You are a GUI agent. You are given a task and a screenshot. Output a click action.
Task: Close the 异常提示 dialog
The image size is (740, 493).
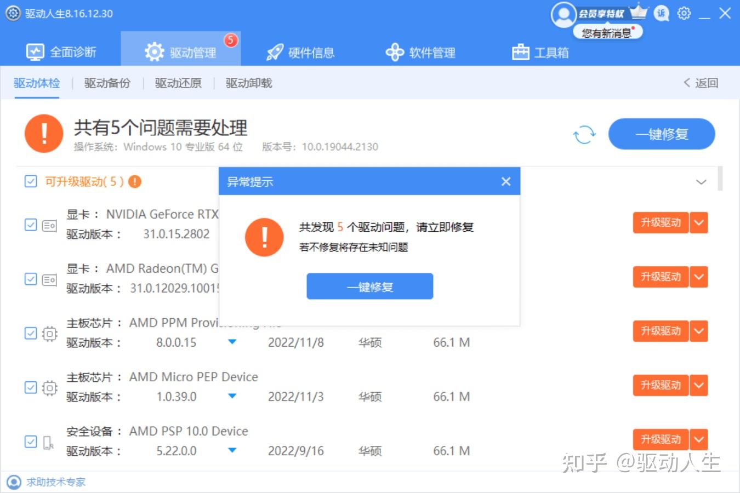pos(506,181)
